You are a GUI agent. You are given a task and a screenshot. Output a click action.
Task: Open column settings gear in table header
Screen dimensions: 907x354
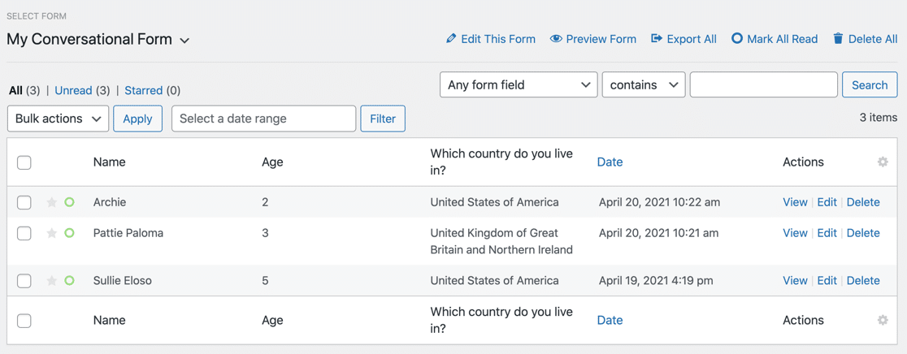[883, 162]
